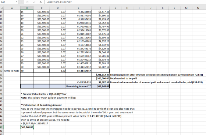This screenshot has height=135, width=206.
Task: Click cell with $3,303.23
Action: [100, 63]
